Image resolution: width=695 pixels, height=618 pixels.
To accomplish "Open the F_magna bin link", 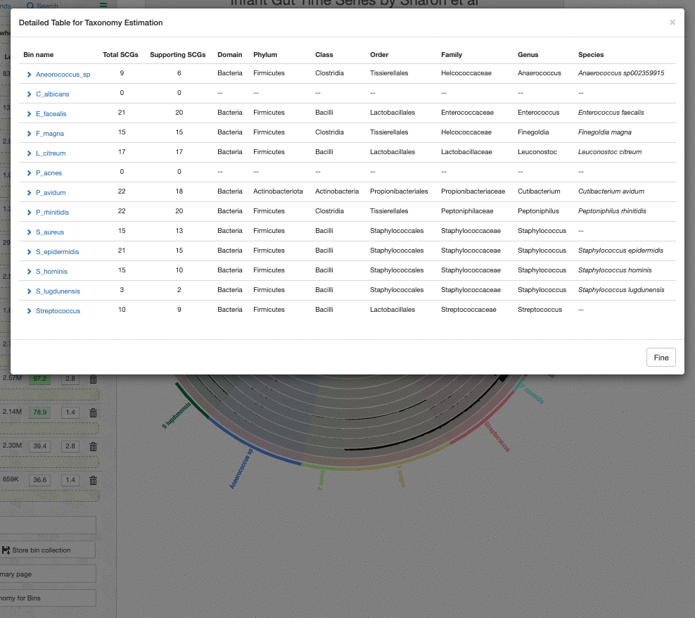I will [50, 134].
